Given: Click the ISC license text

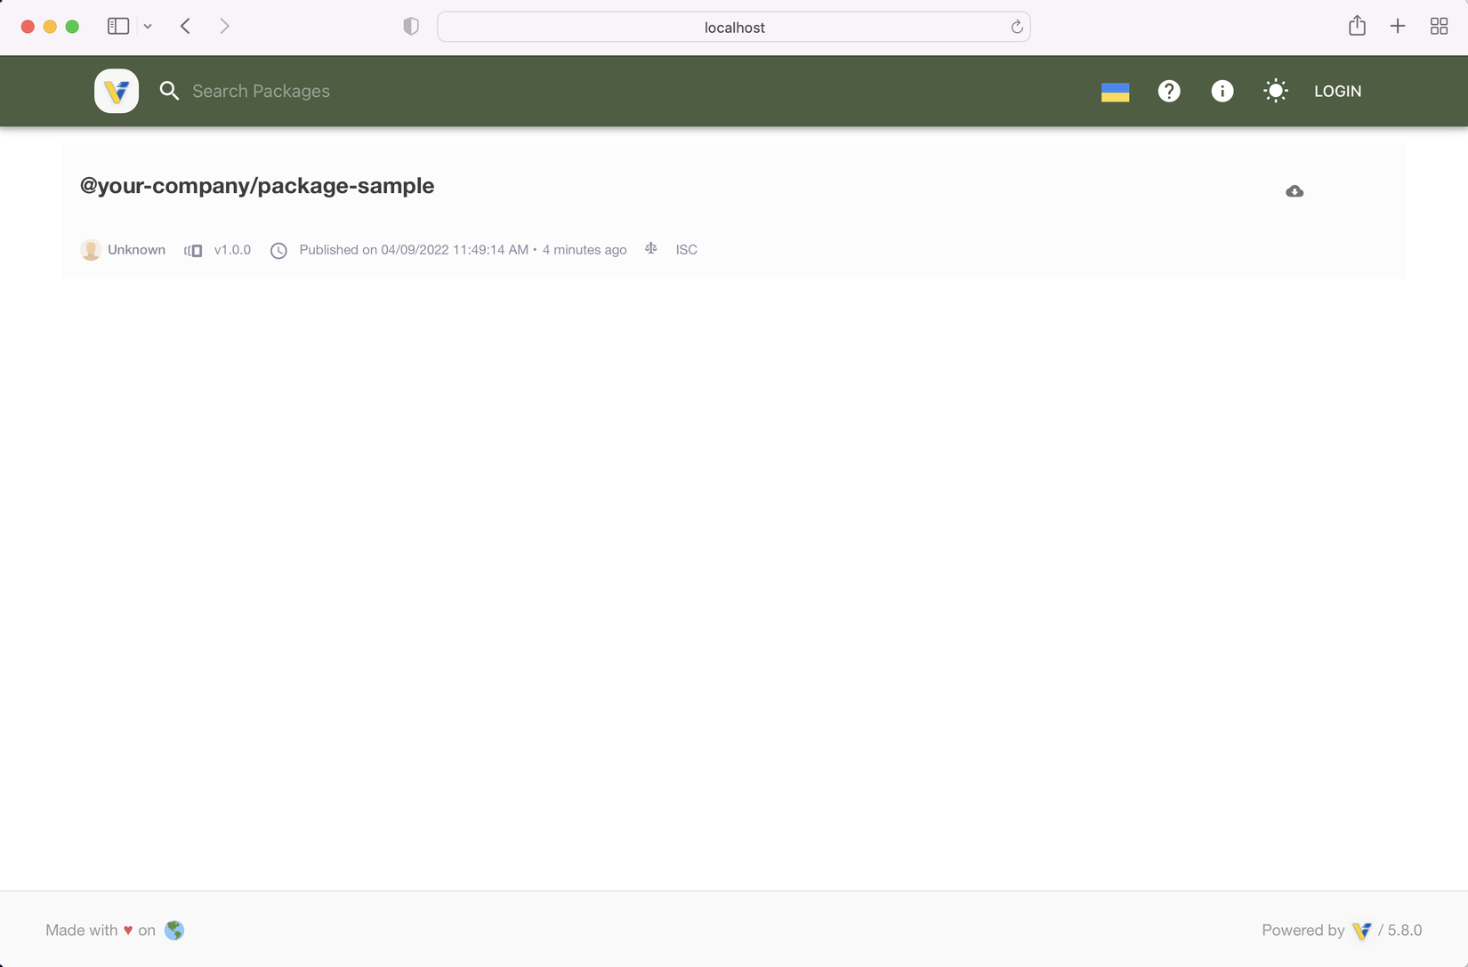Looking at the screenshot, I should 687,250.
